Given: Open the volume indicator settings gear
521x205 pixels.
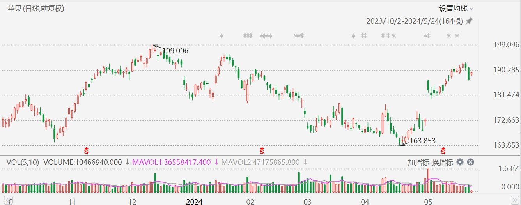Looking at the screenshot, I should click(460, 162).
